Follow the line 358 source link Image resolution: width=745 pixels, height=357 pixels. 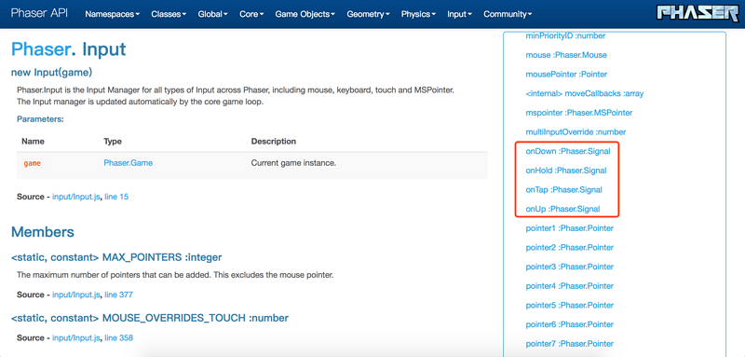[x=118, y=338]
